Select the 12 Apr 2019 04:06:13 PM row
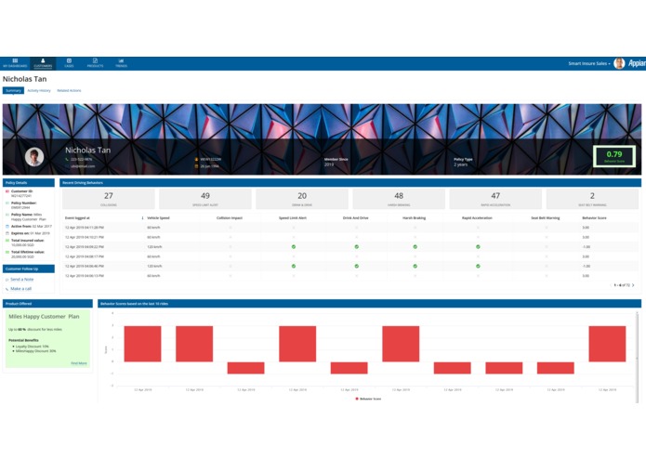Screen dimensions: 646x459 click(350, 276)
